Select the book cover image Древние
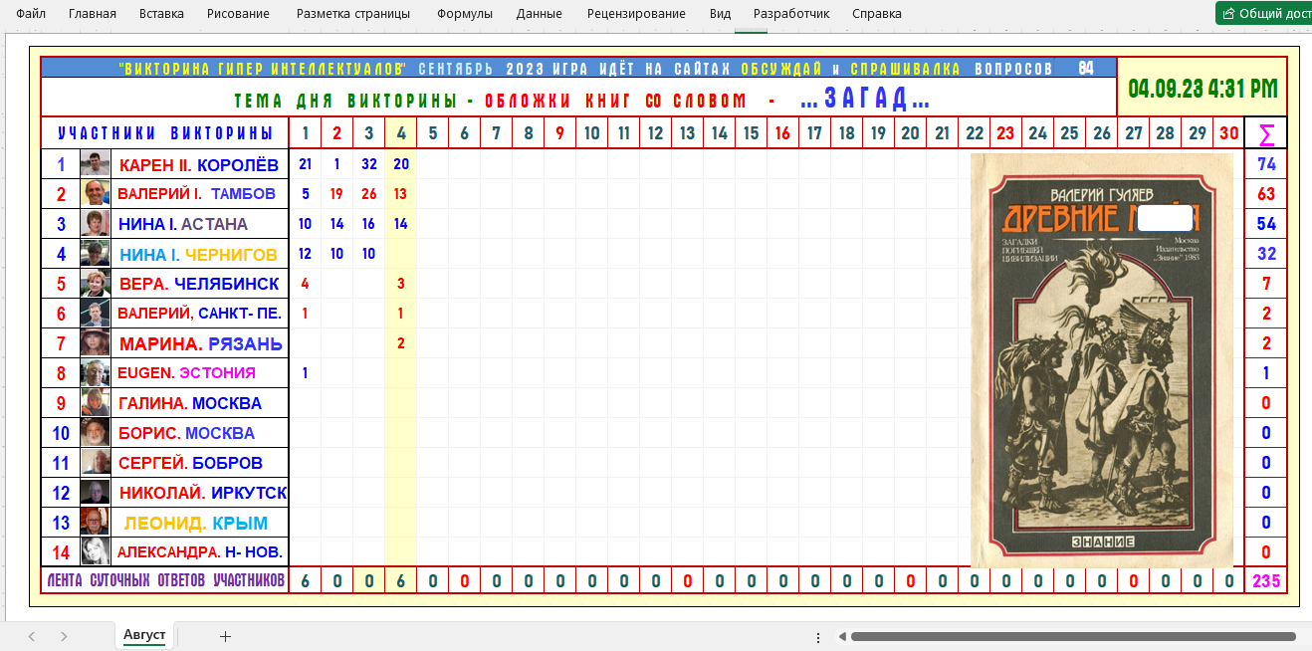 pos(1102,360)
